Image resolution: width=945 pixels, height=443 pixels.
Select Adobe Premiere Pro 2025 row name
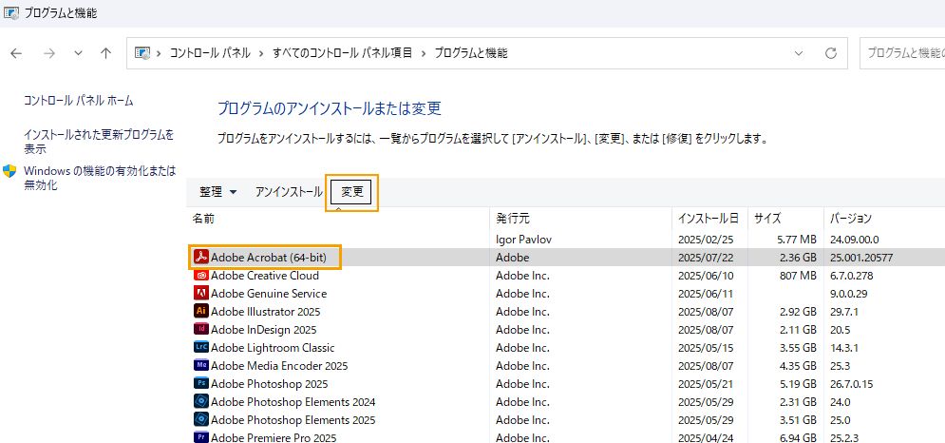[274, 437]
